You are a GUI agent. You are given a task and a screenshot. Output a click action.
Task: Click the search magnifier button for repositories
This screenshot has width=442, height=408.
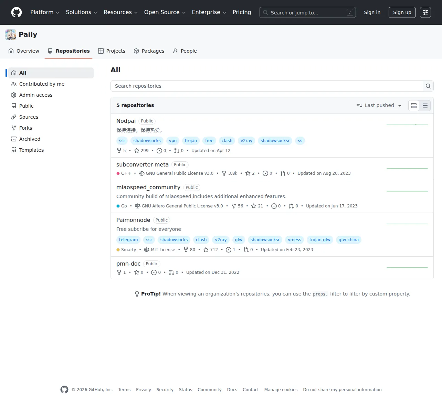coord(428,86)
